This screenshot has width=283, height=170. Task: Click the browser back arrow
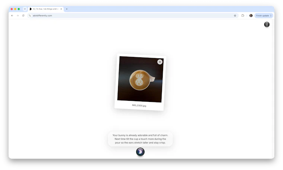coord(12,16)
